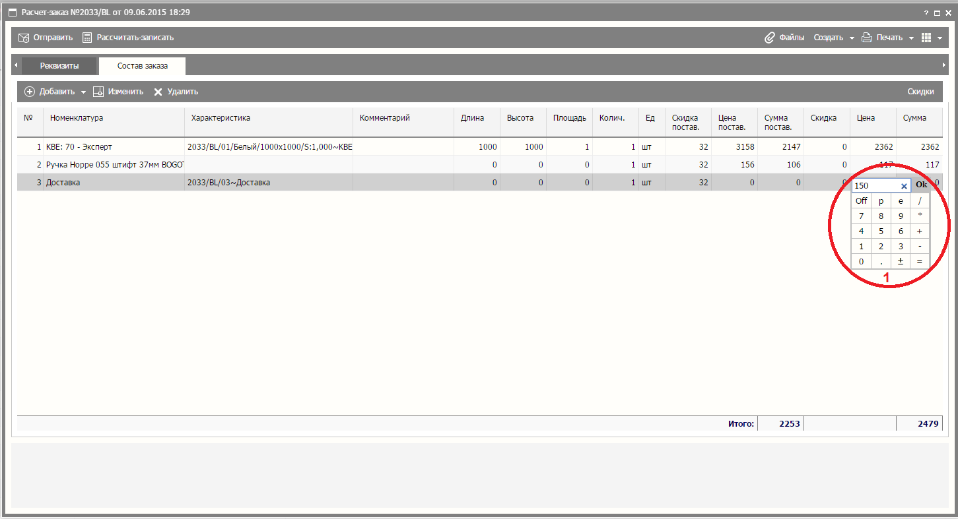Click digit 6 on the calculator
958x519 pixels.
click(x=901, y=231)
